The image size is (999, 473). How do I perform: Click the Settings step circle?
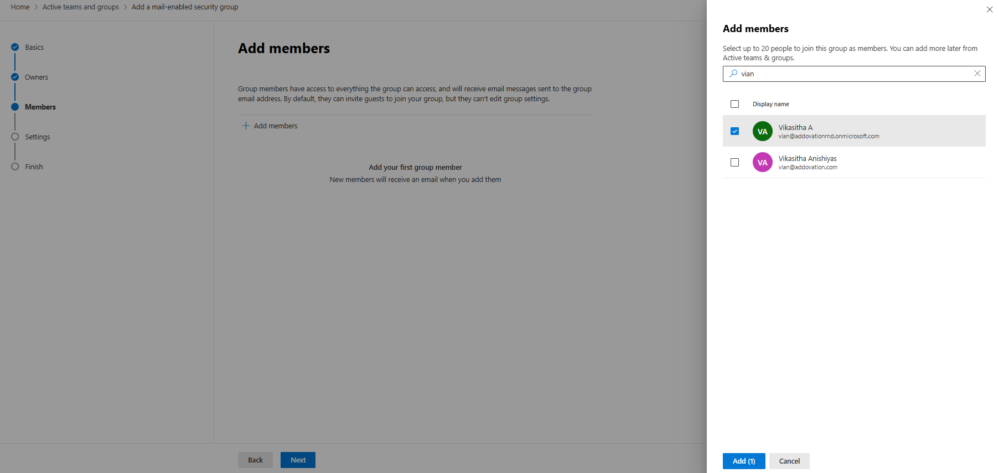click(x=15, y=137)
